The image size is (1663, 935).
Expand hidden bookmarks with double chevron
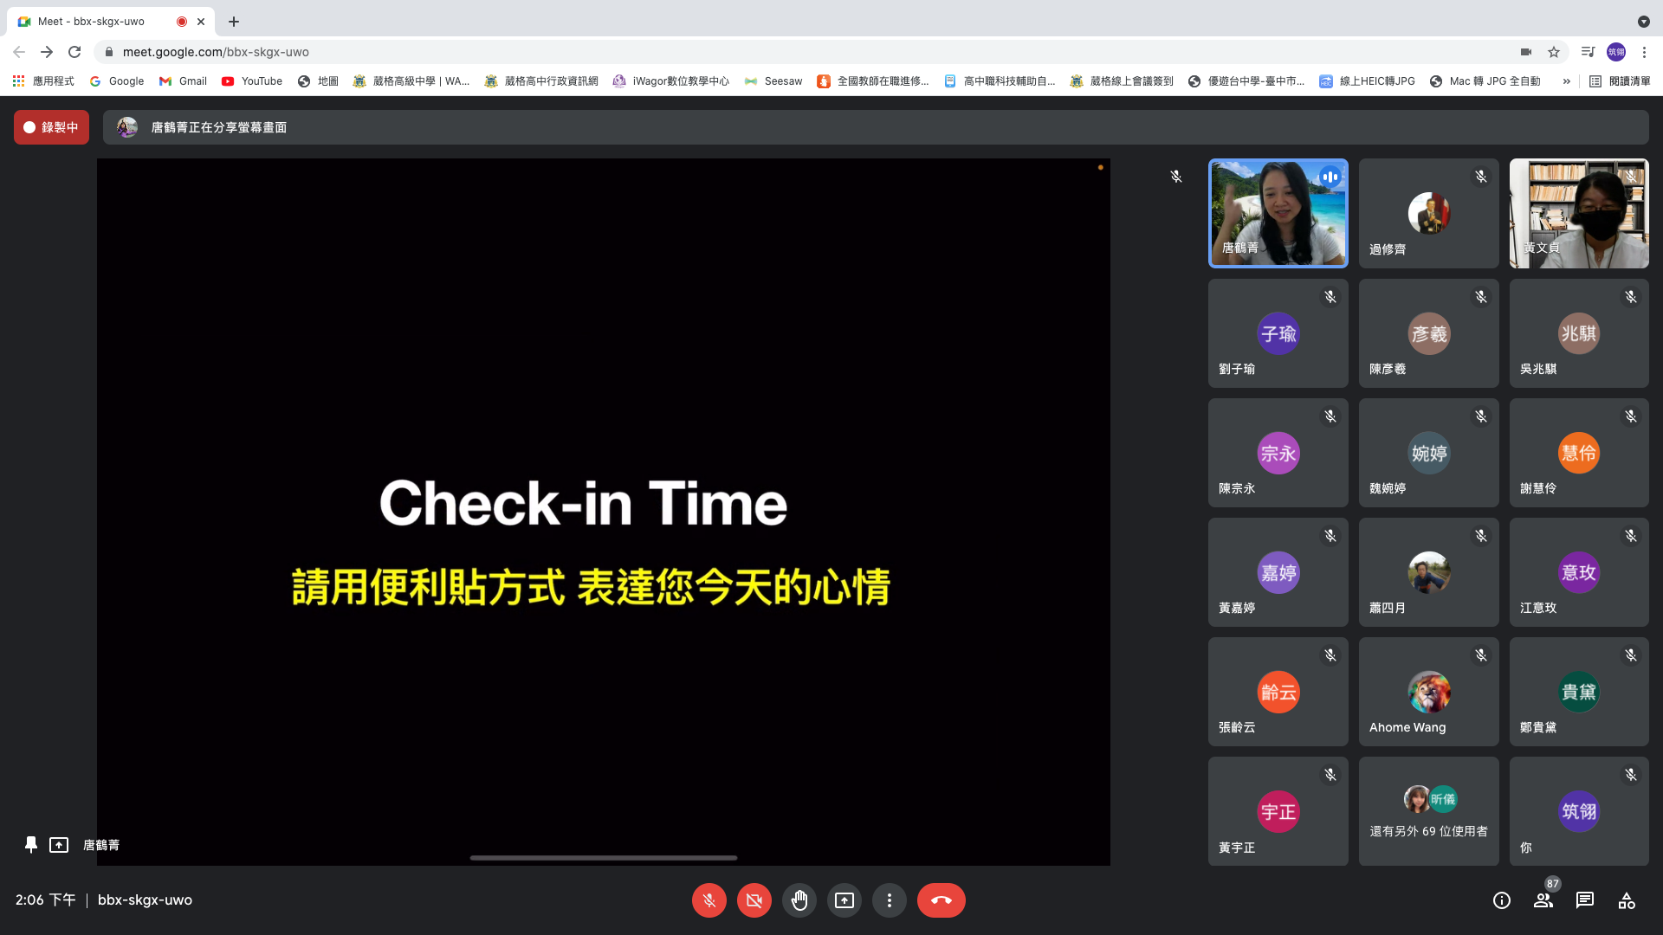coord(1566,81)
